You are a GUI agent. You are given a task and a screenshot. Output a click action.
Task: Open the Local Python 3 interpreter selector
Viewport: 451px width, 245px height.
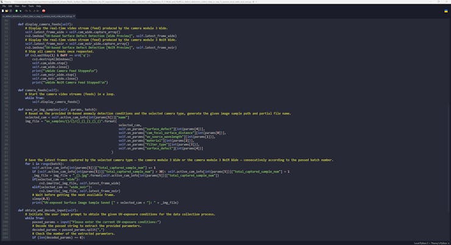[430, 243]
